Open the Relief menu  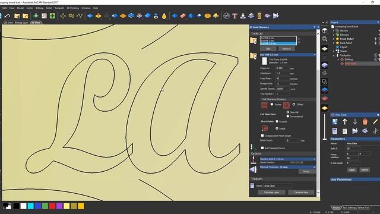49,8
